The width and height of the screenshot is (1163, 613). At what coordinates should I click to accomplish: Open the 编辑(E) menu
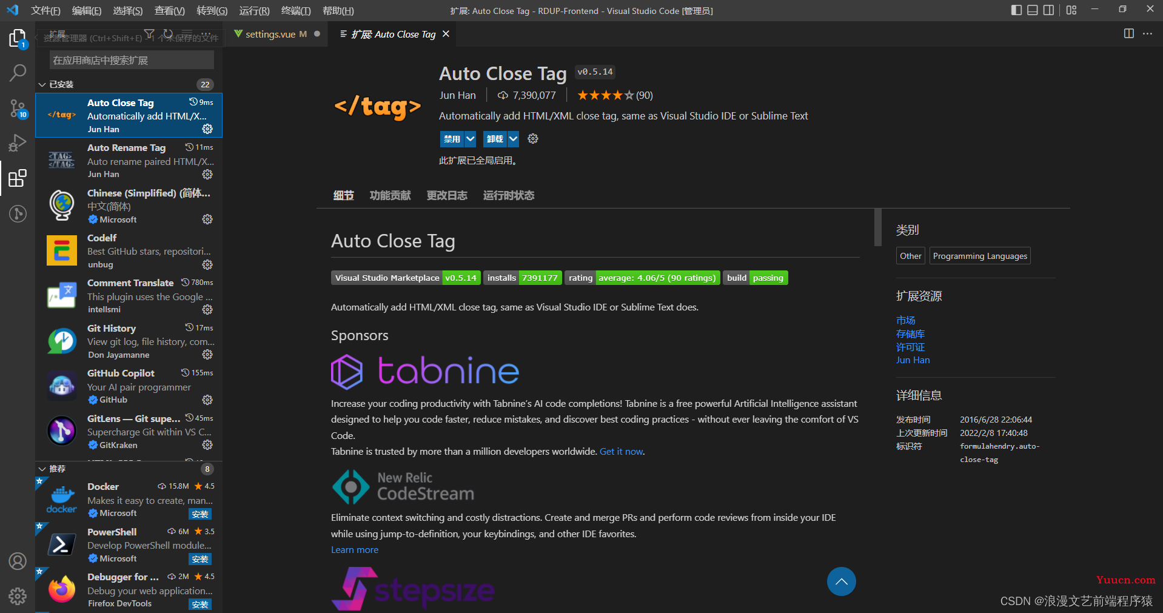(x=87, y=11)
